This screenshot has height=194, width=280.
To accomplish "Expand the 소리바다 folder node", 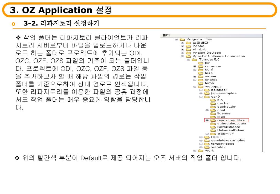I will click(183, 43).
